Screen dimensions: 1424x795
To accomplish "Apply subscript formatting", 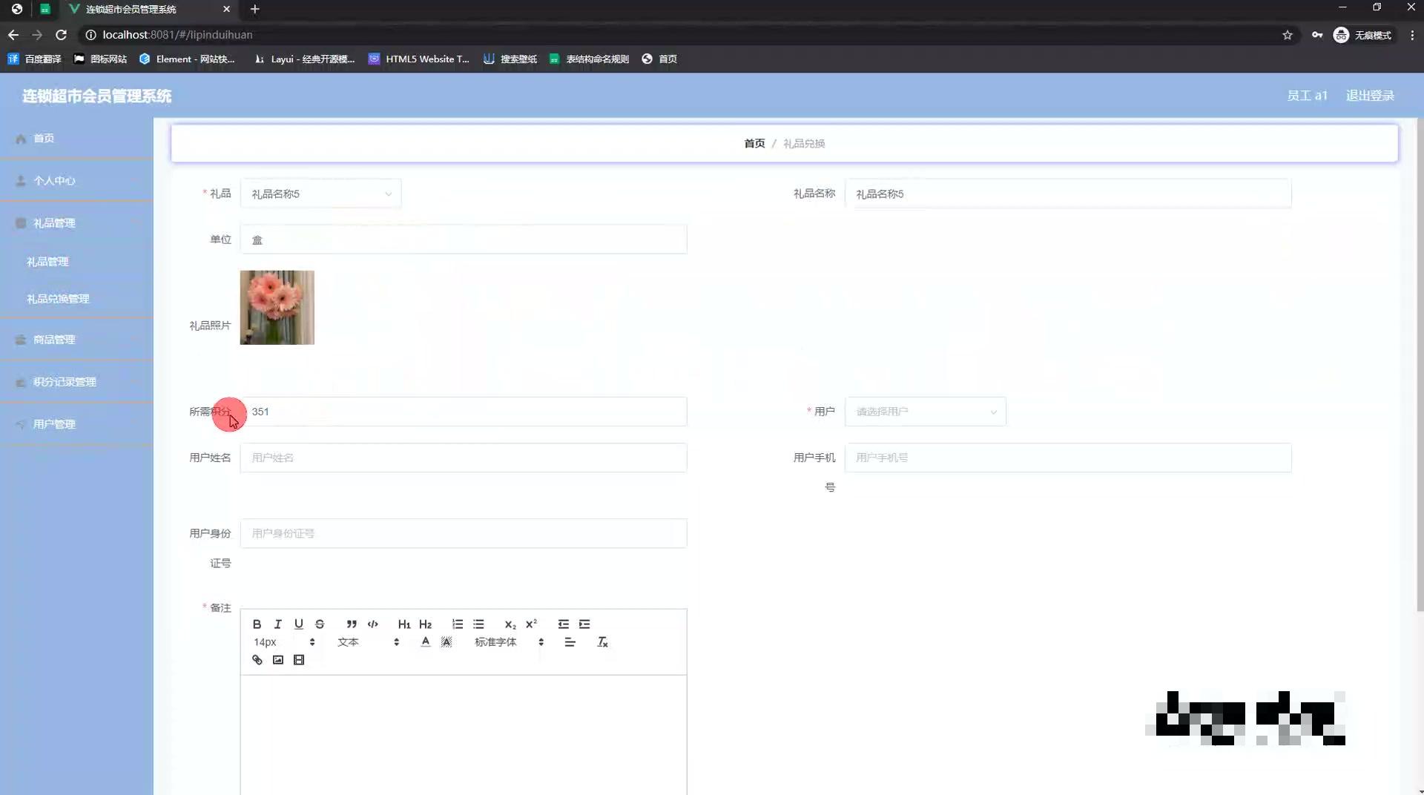I will point(510,624).
